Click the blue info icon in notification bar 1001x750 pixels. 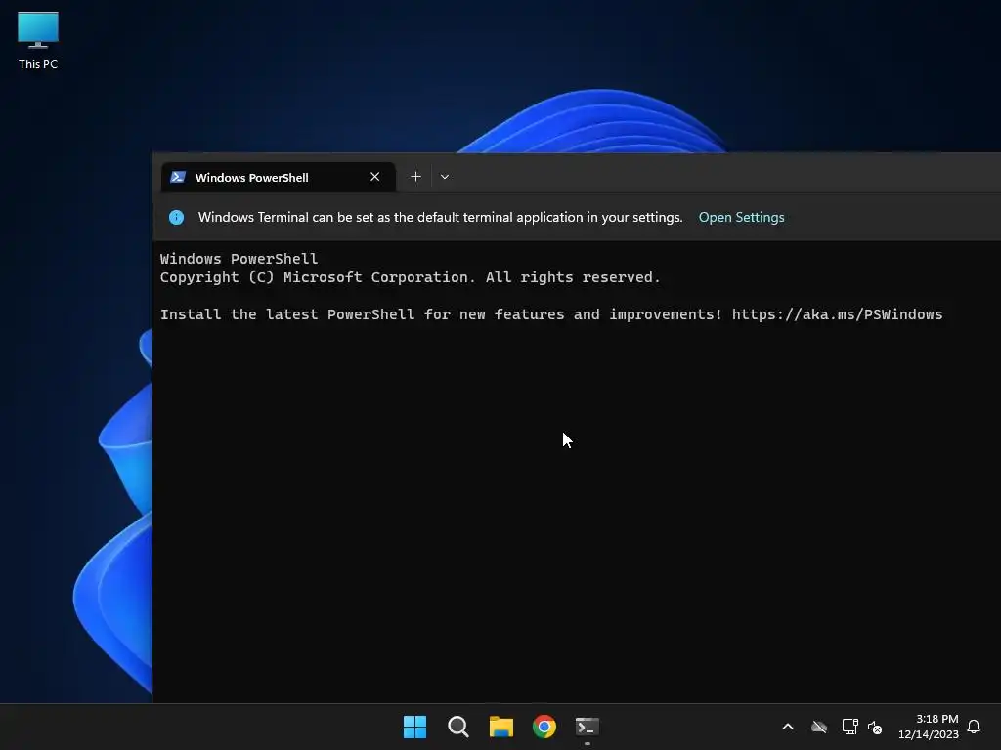pos(176,218)
